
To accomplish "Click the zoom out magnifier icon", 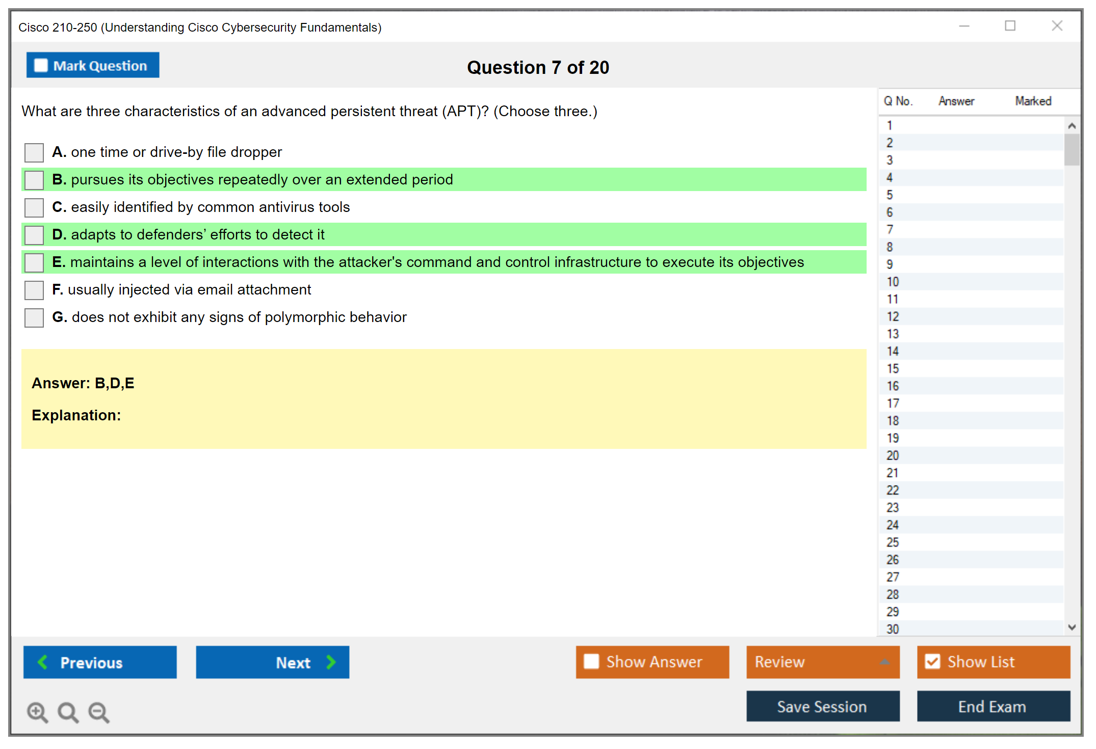I will coord(98,712).
